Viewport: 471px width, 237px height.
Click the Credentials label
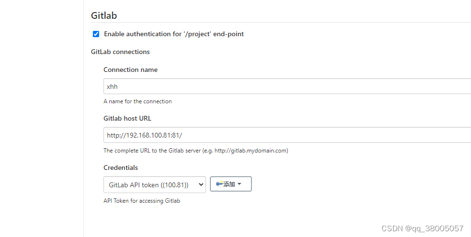coord(120,167)
